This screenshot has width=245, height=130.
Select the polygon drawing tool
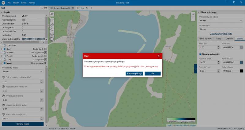(x=52, y=30)
